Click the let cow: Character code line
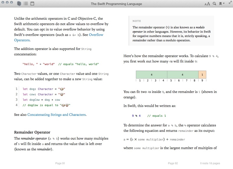Image resolution: width=233 pixels, height=169 pixels. click(x=44, y=94)
